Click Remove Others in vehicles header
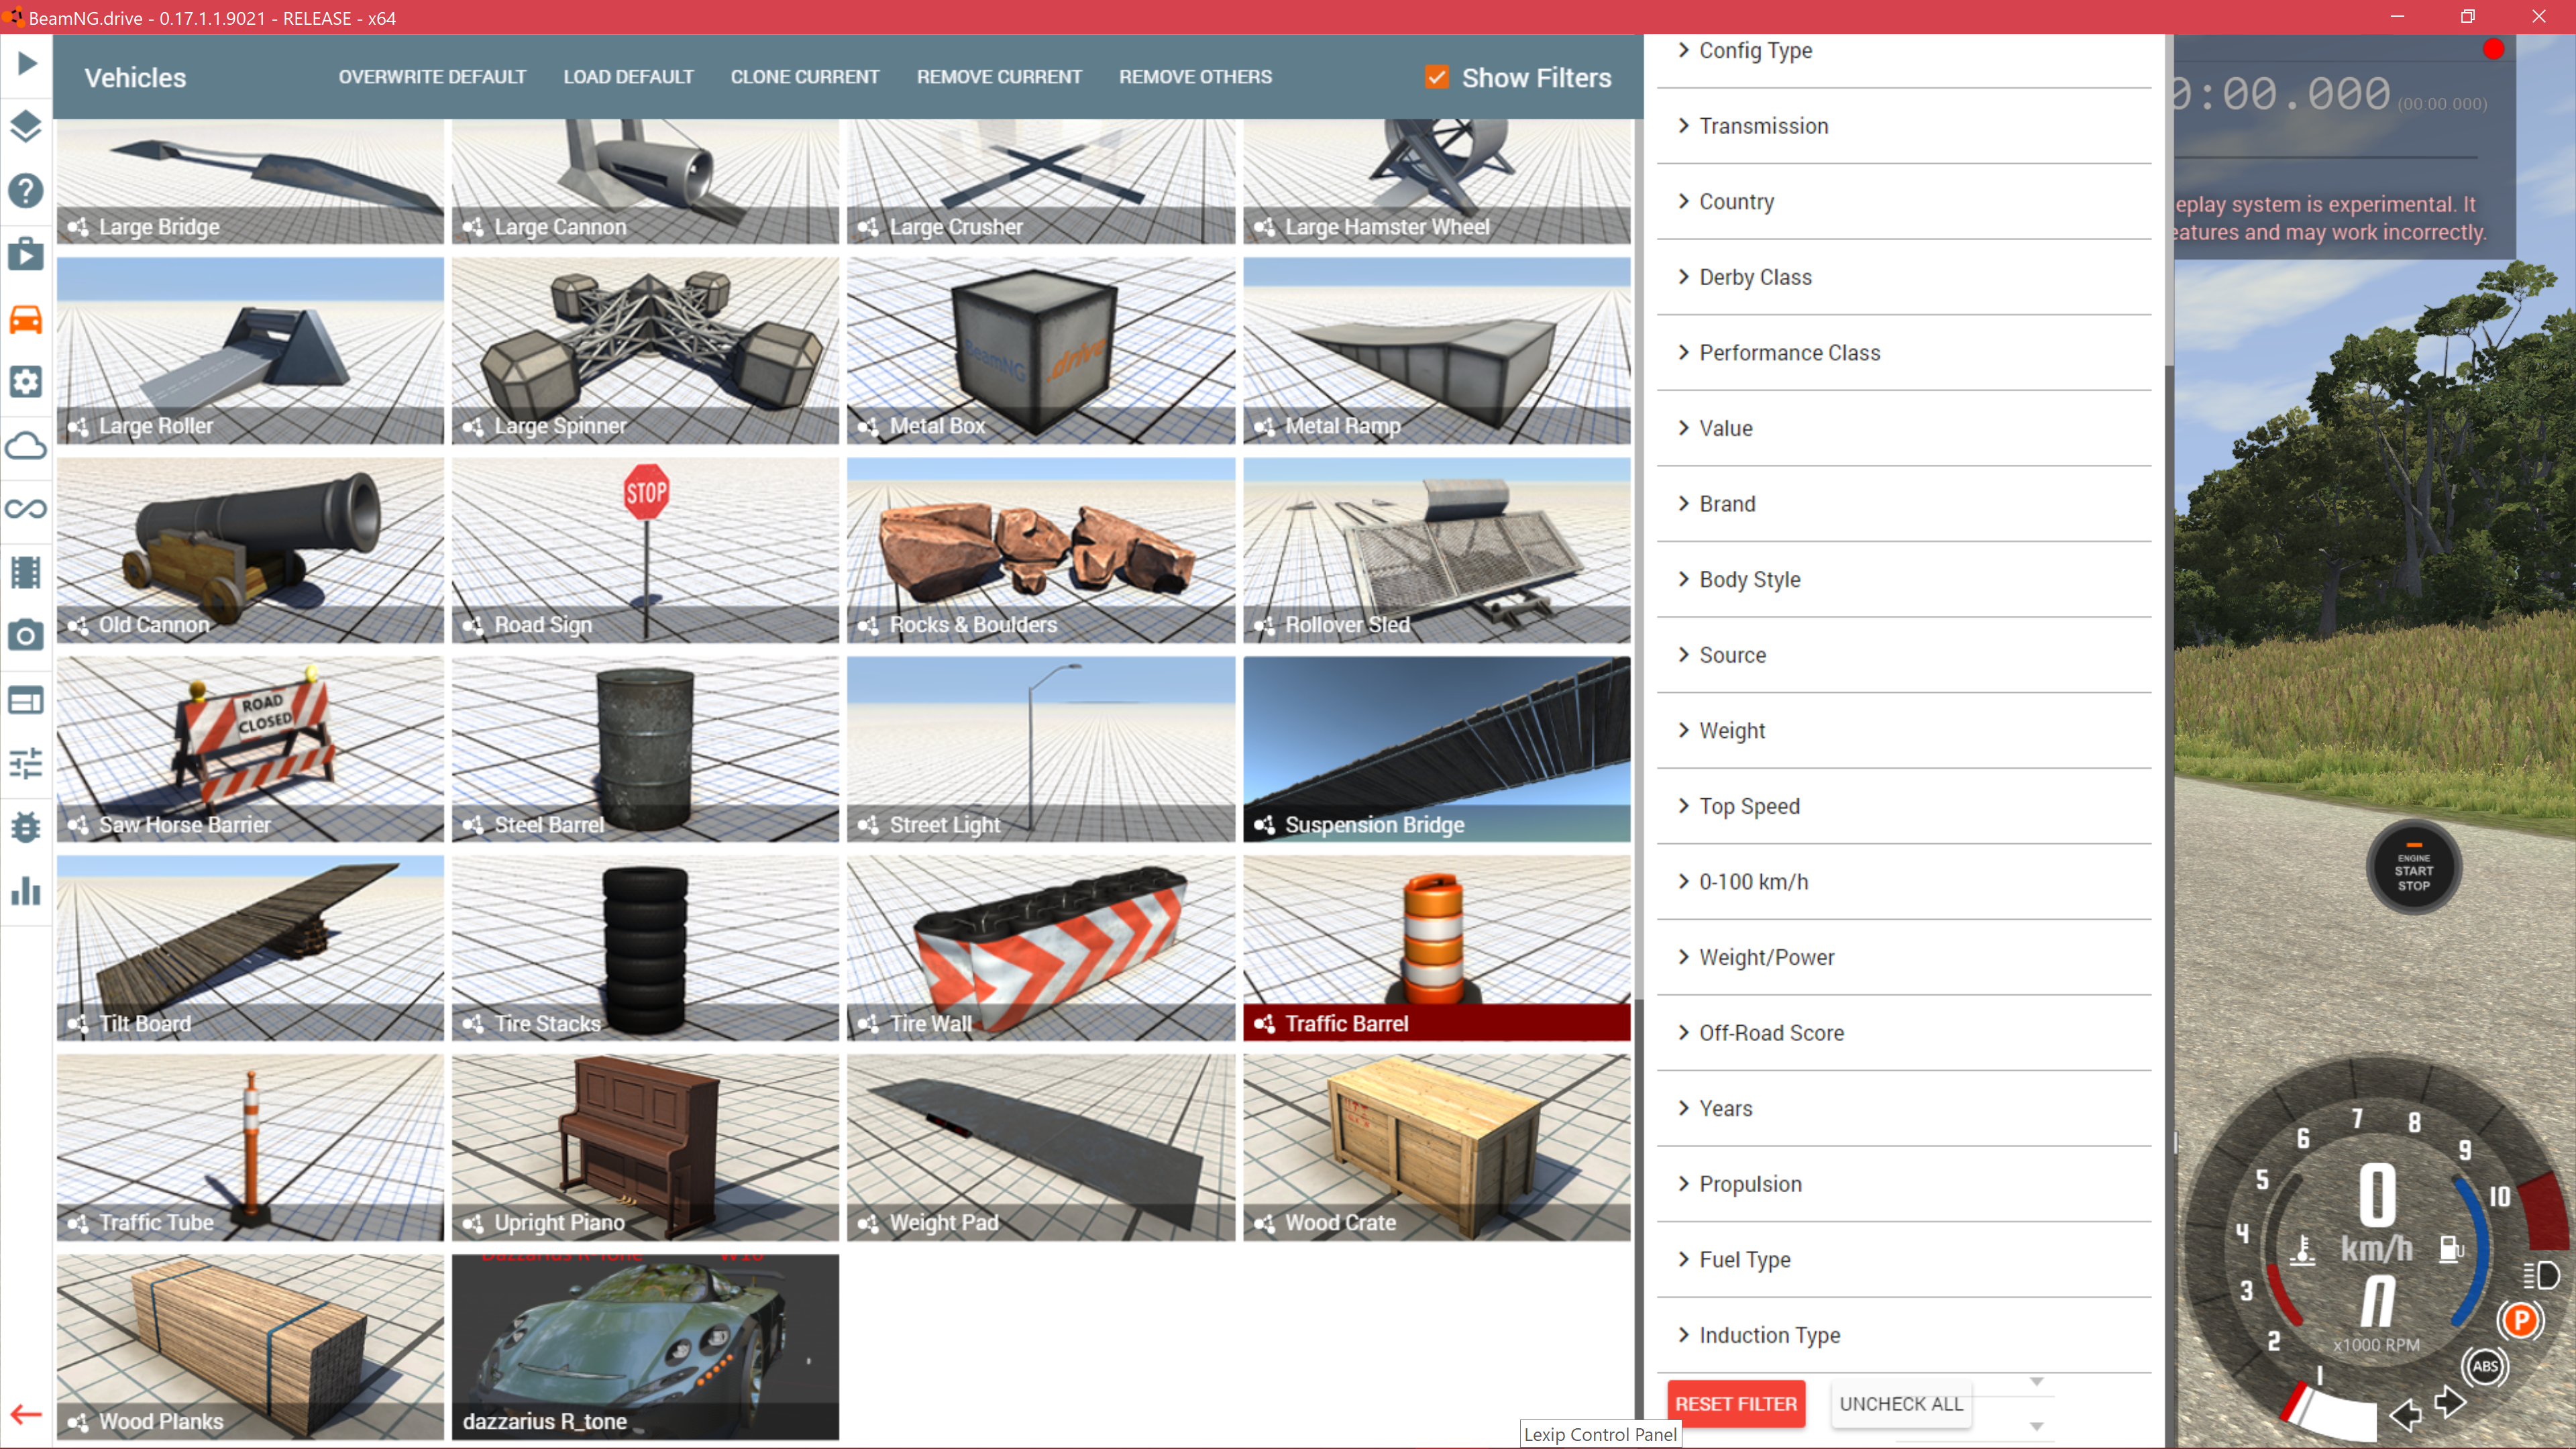This screenshot has height=1449, width=2576. 1195,77
